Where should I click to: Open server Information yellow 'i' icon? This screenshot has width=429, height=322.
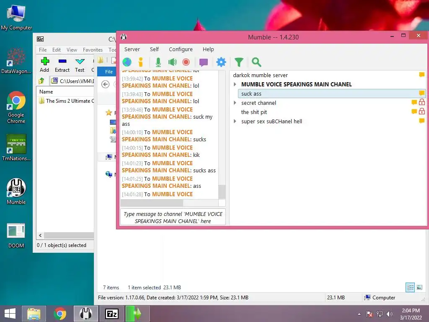tap(141, 62)
